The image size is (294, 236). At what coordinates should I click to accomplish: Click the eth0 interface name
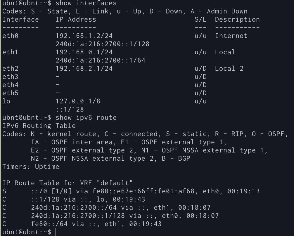click(x=11, y=36)
